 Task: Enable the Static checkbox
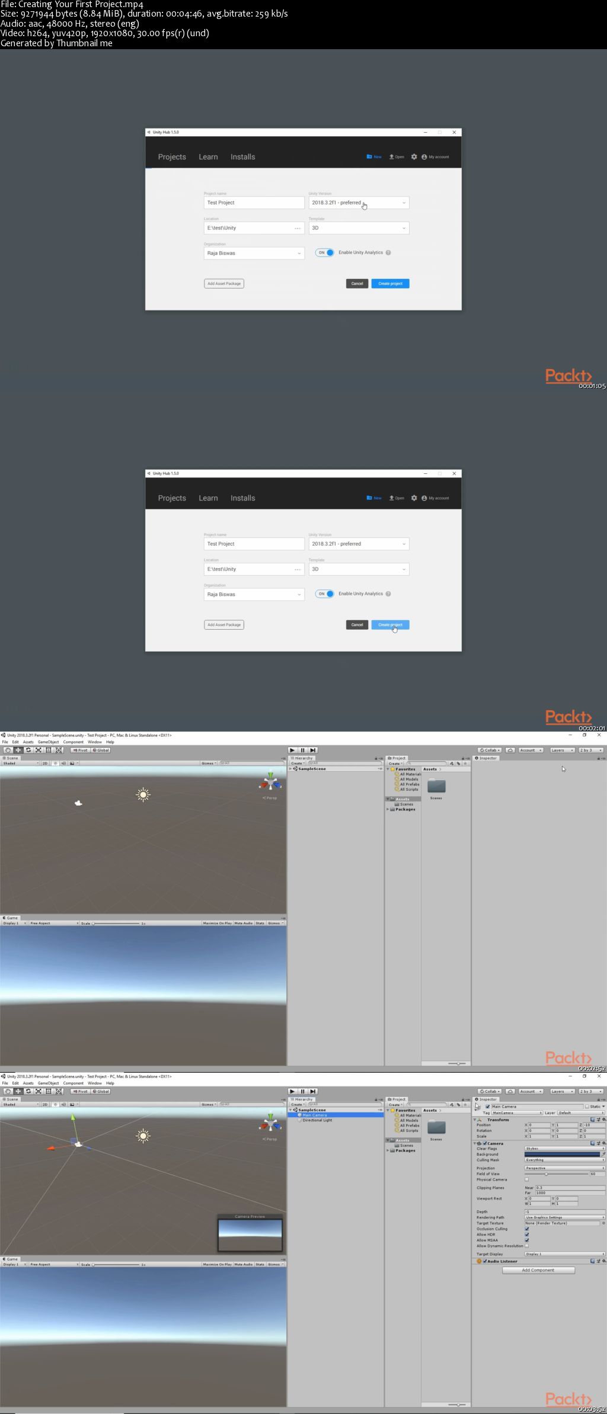point(587,1107)
